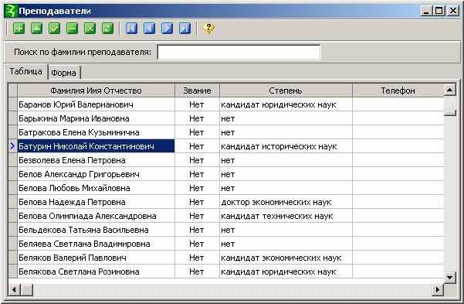Click the green edit record icon

pos(37,29)
